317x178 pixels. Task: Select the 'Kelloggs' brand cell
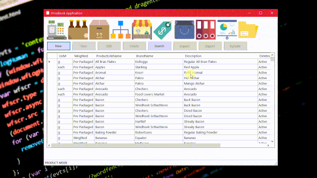click(158, 61)
